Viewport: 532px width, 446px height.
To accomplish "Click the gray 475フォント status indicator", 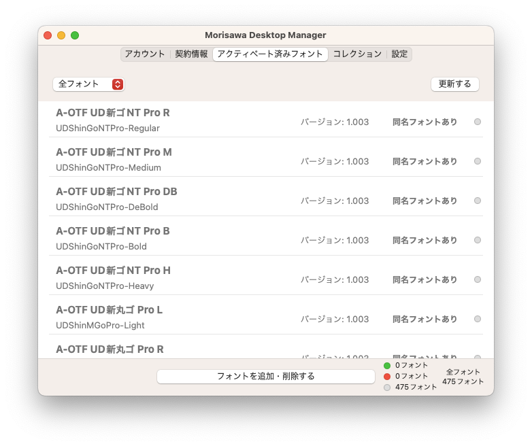I will pos(387,388).
